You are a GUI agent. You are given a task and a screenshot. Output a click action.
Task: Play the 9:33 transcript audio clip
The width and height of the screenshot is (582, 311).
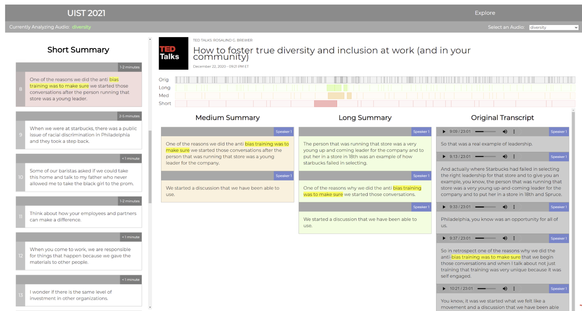coord(444,207)
